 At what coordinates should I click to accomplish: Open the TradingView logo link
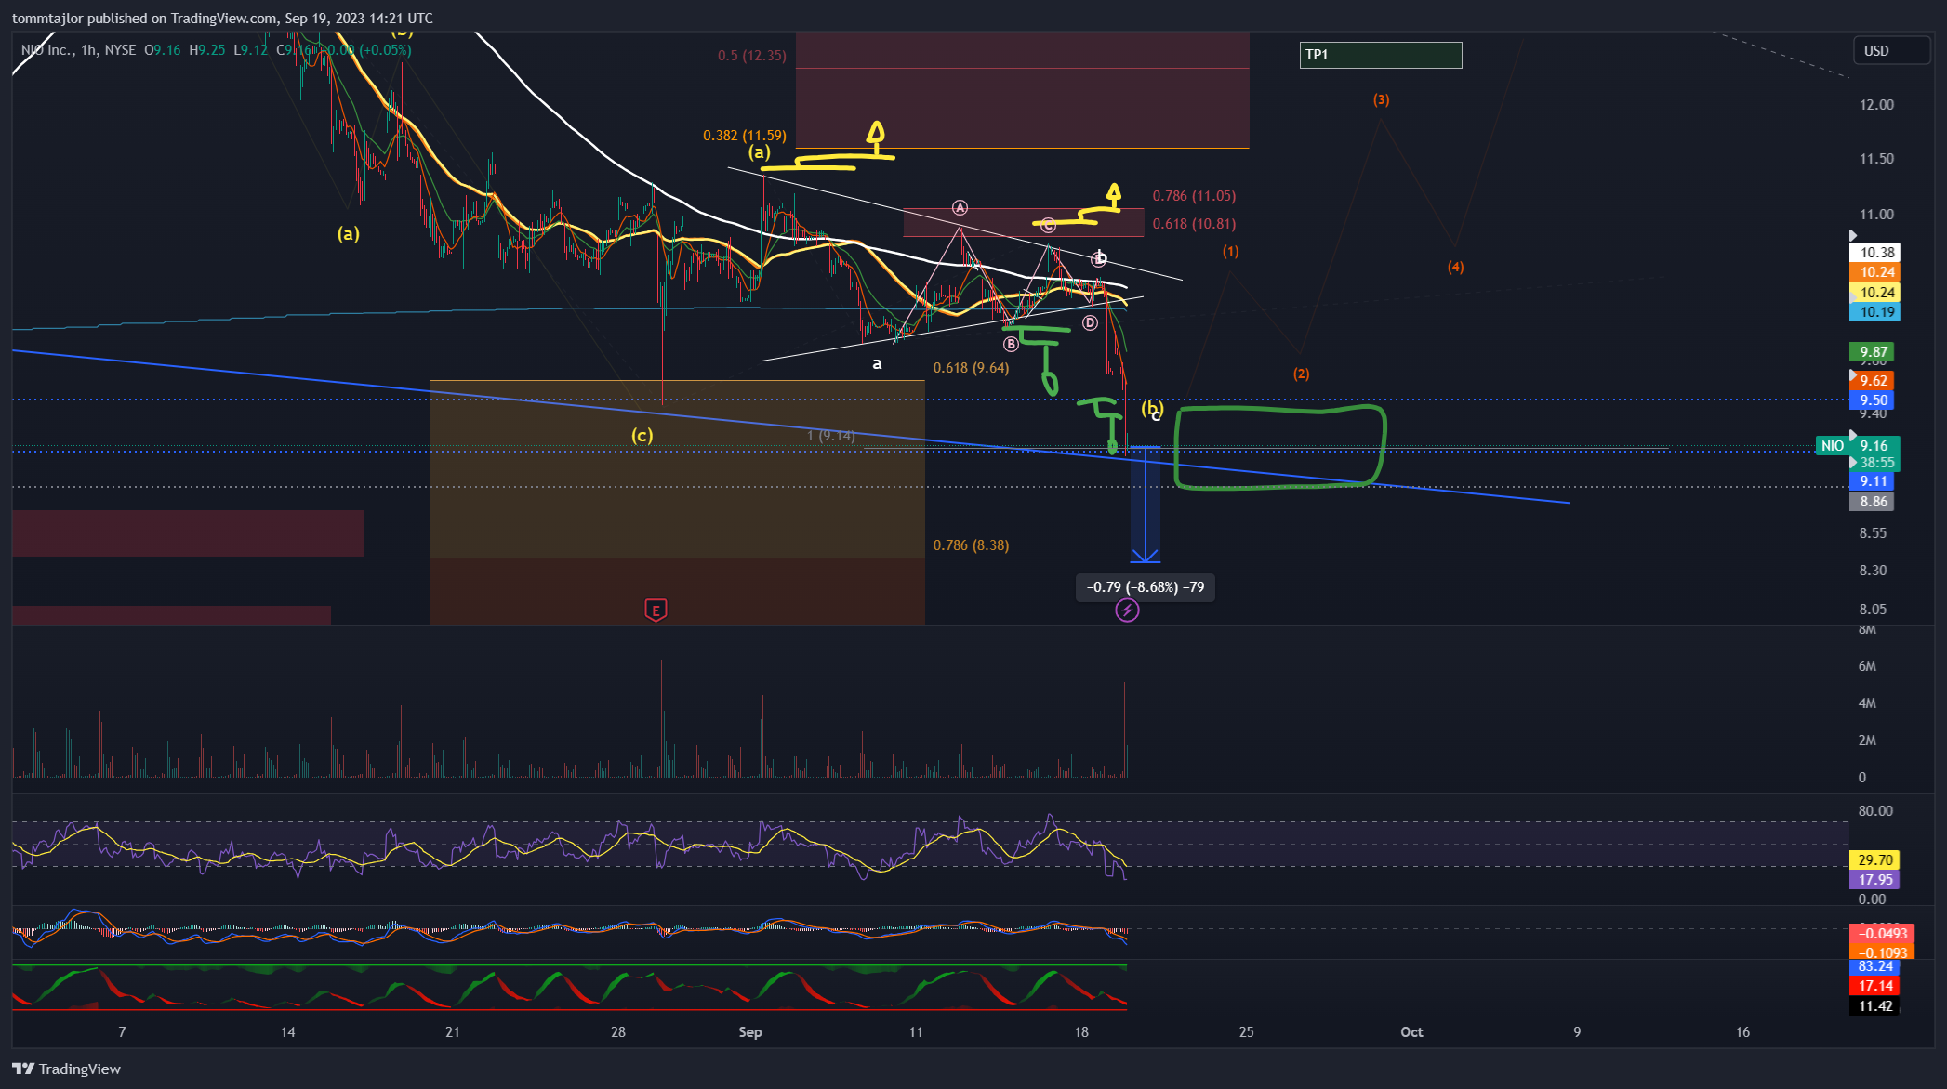(67, 1069)
